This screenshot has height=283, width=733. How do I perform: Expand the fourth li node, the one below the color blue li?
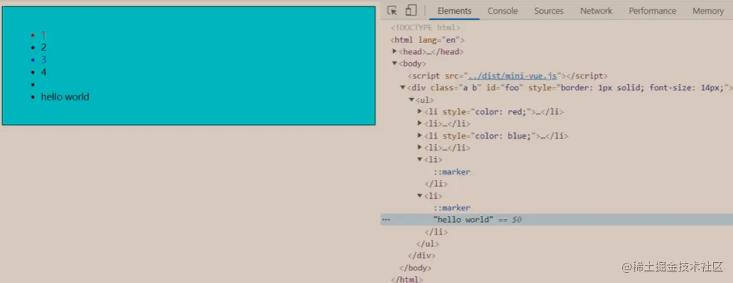(x=420, y=148)
